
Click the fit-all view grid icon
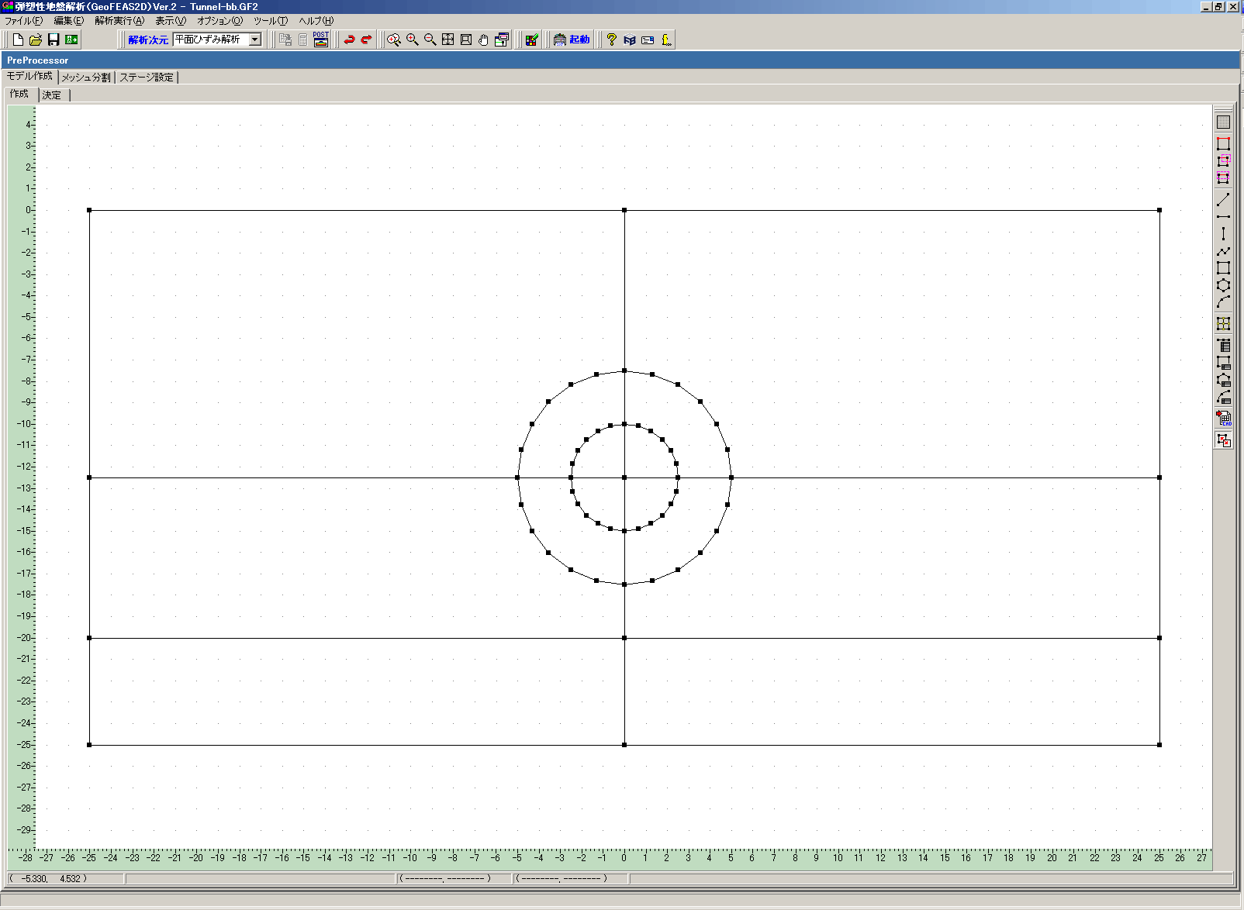point(448,40)
